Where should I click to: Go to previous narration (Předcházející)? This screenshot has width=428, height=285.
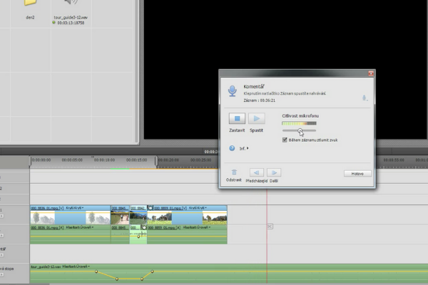click(257, 172)
